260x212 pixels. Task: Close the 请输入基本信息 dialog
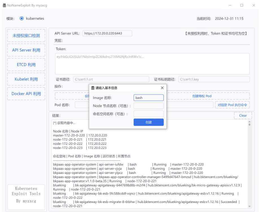162,88
